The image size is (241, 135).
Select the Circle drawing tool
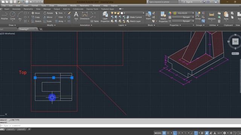(x=12, y=16)
